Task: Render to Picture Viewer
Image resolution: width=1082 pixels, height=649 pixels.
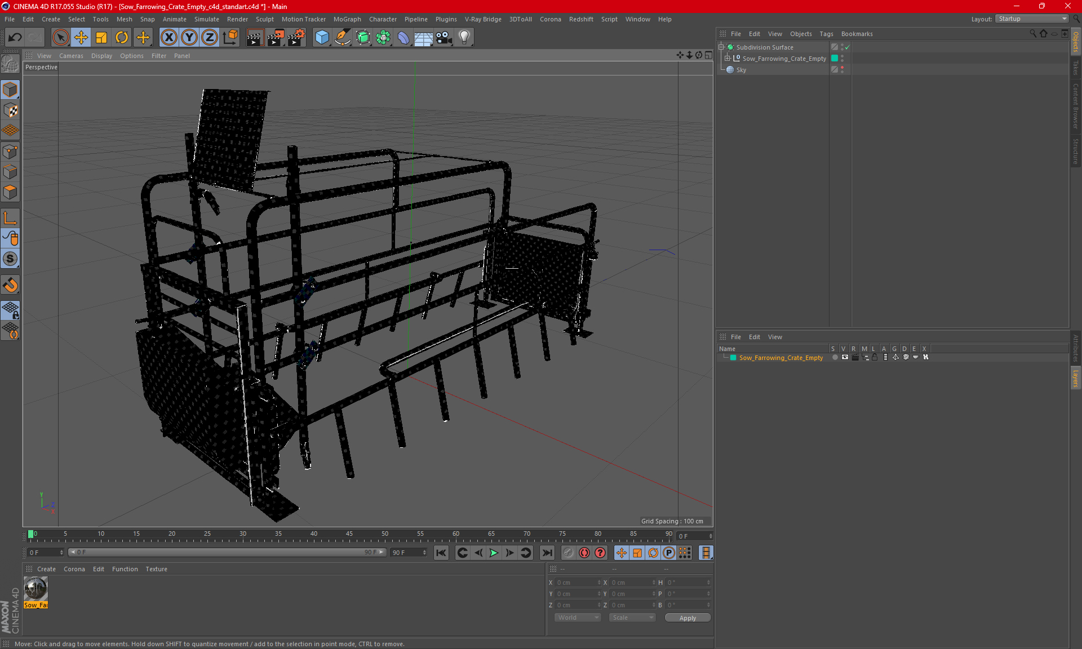Action: (276, 37)
